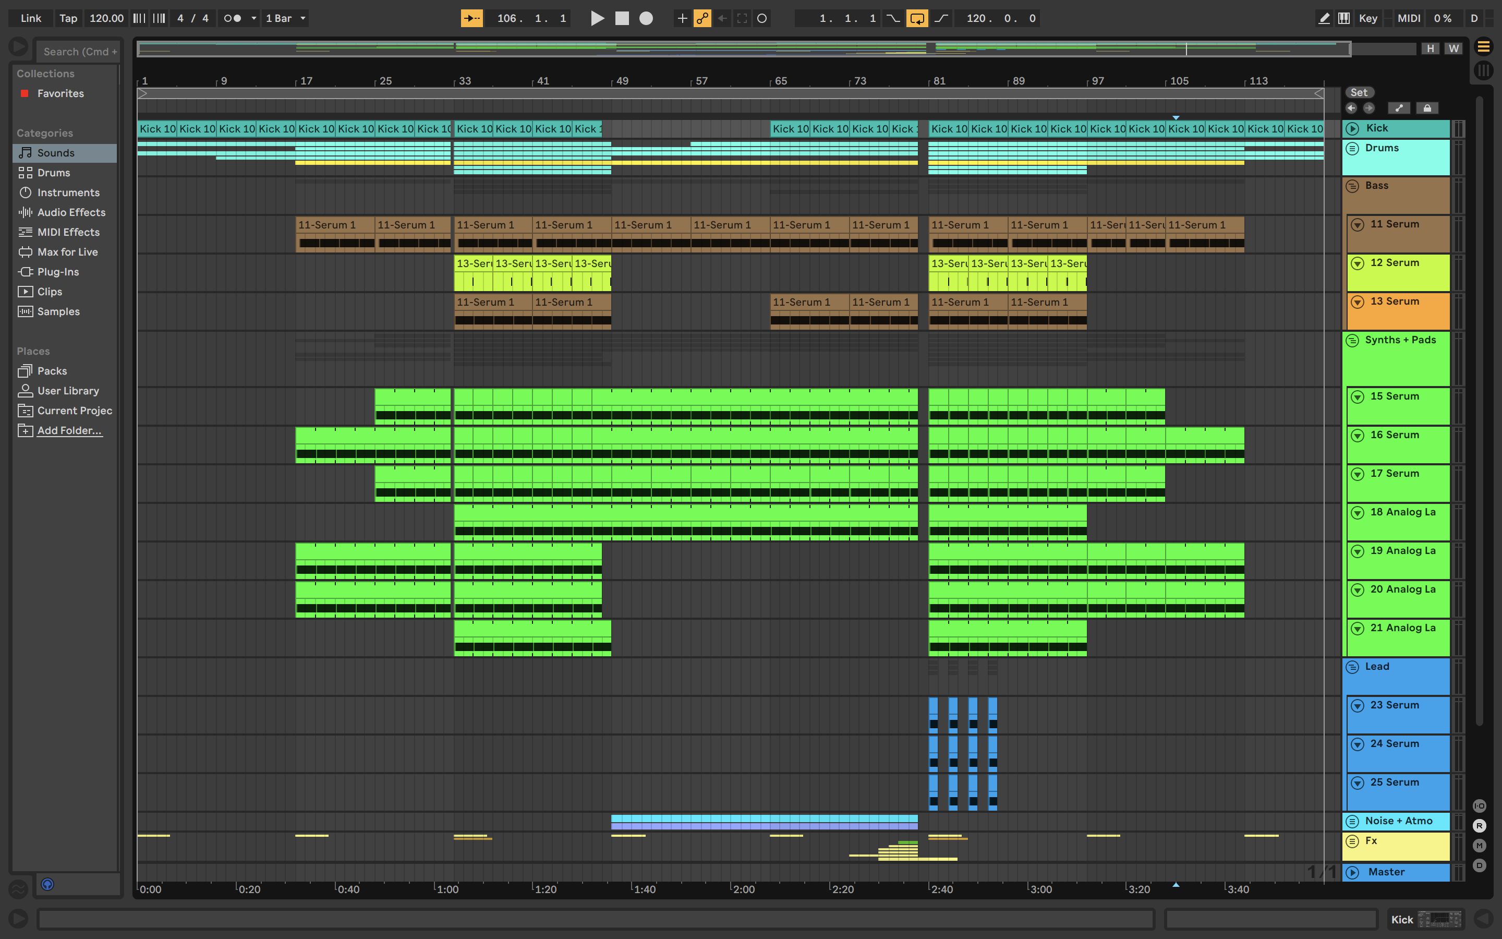Select the Audio Effects category

(x=64, y=212)
